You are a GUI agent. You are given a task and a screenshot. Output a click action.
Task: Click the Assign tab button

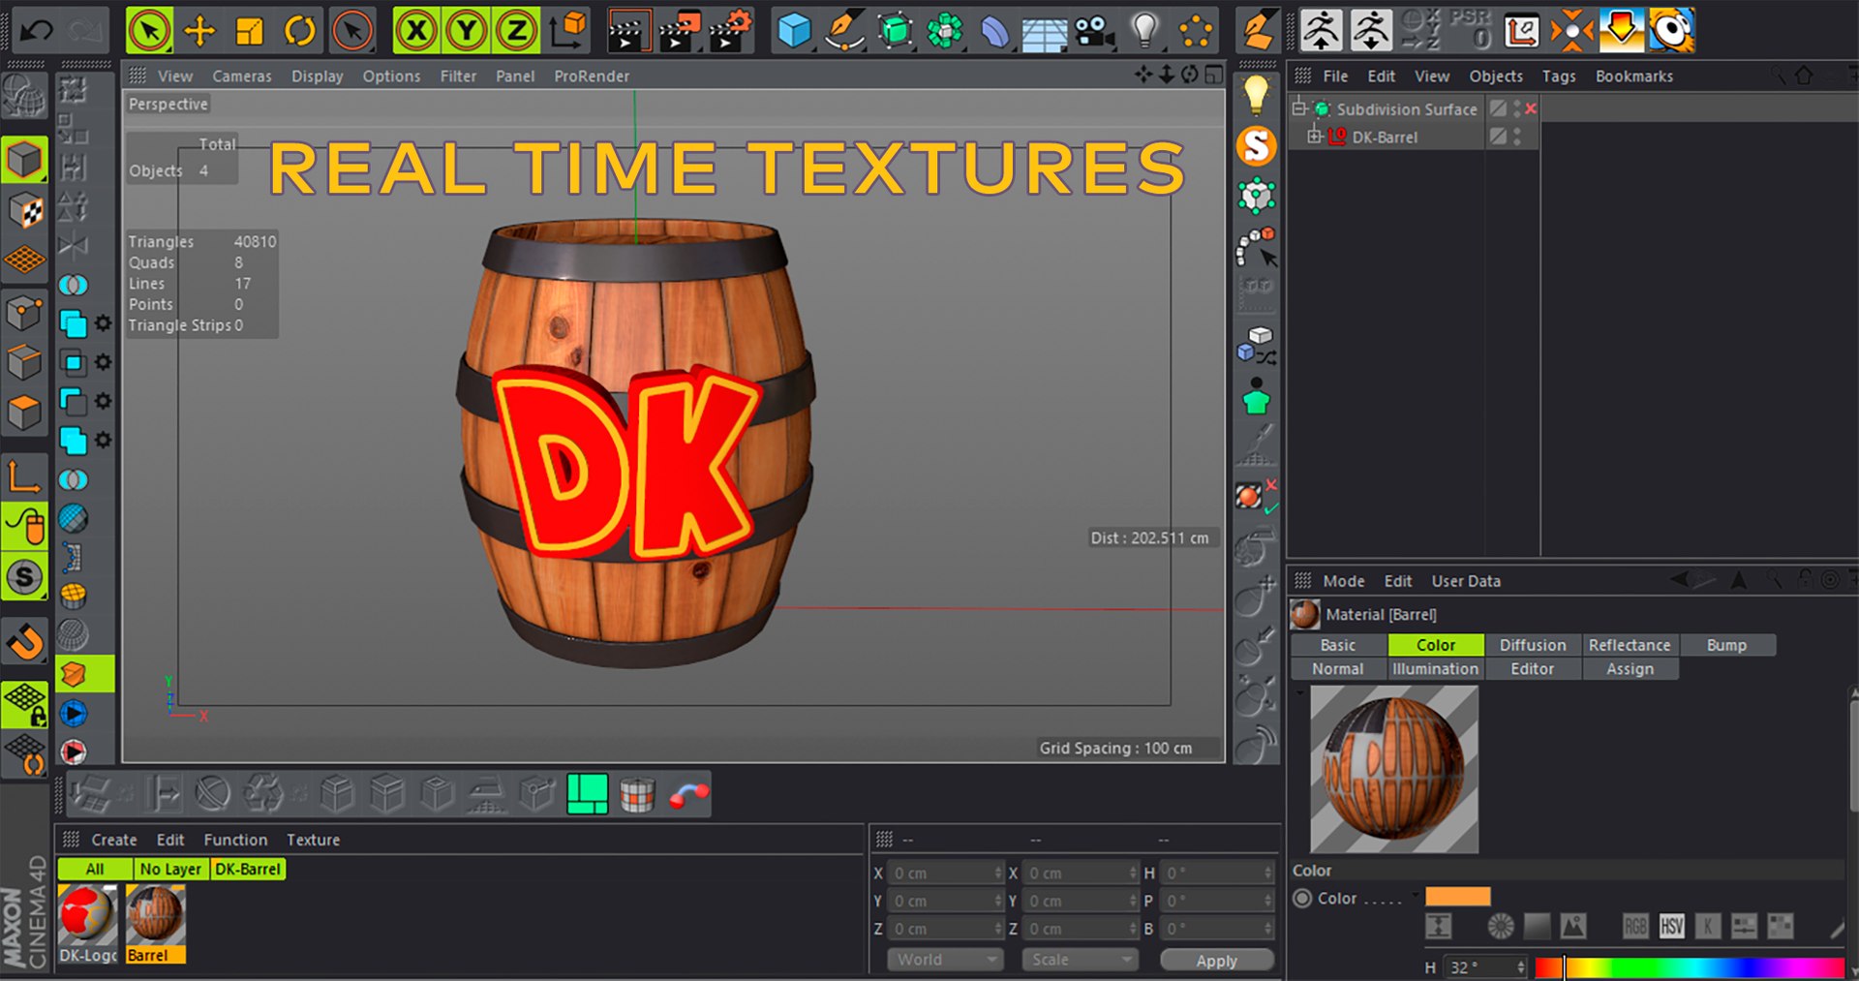(1630, 669)
